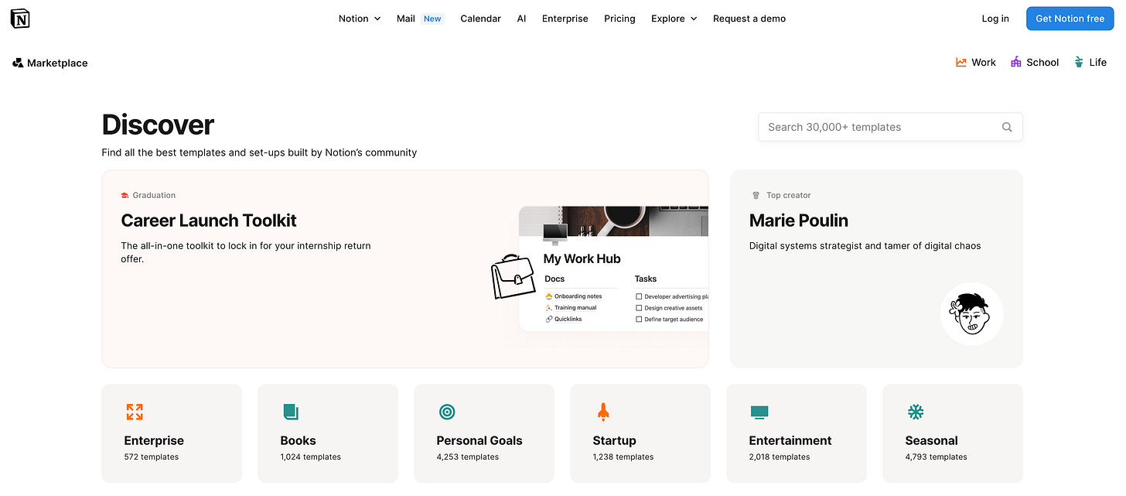This screenshot has height=496, width=1126.
Task: Open the Entertainment category title
Action: (x=790, y=440)
